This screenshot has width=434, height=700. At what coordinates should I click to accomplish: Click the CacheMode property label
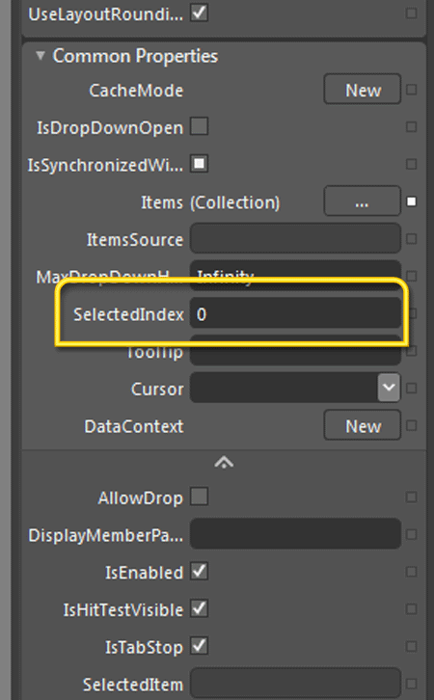point(136,91)
